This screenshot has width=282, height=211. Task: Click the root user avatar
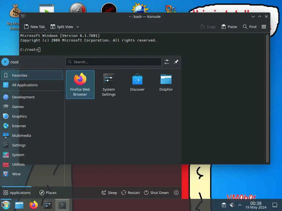point(5,62)
